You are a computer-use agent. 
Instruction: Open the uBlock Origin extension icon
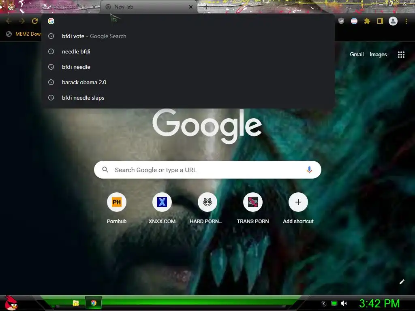click(x=341, y=21)
